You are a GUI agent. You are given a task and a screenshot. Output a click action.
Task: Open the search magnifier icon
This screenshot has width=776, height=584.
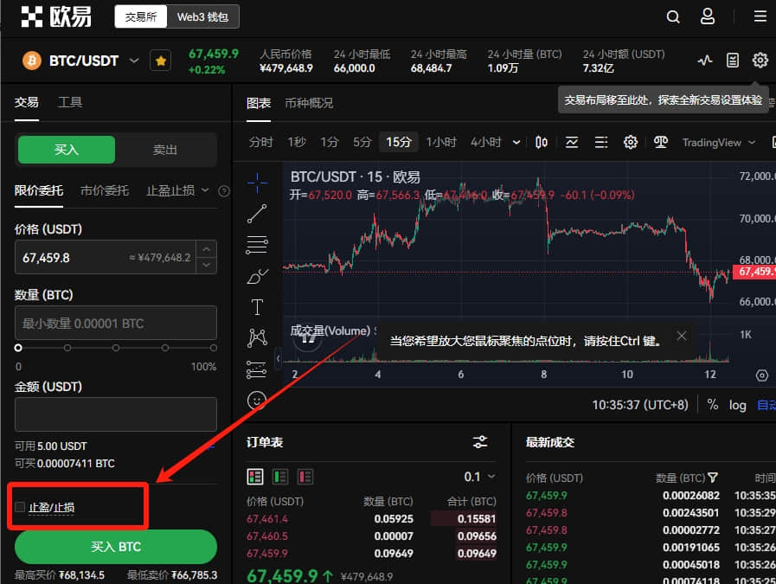click(673, 16)
